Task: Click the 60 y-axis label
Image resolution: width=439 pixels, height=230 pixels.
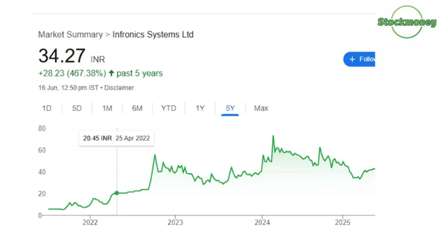Action: 42,150
